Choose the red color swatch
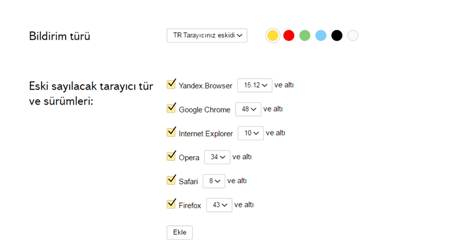The width and height of the screenshot is (455, 247). (x=289, y=36)
